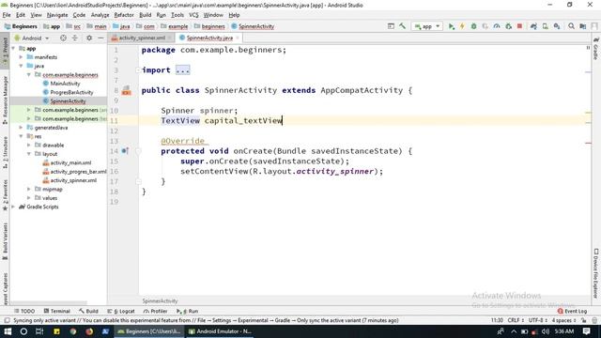601x338 pixels.
Task: Switch to Android Emulator taskbar item
Action: (220, 331)
